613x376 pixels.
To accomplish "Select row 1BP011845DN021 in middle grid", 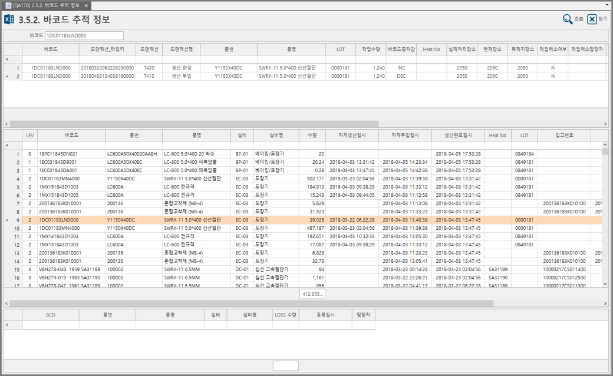I will pos(58,154).
